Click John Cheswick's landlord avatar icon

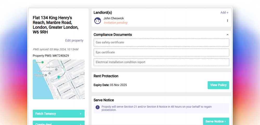(x=97, y=21)
